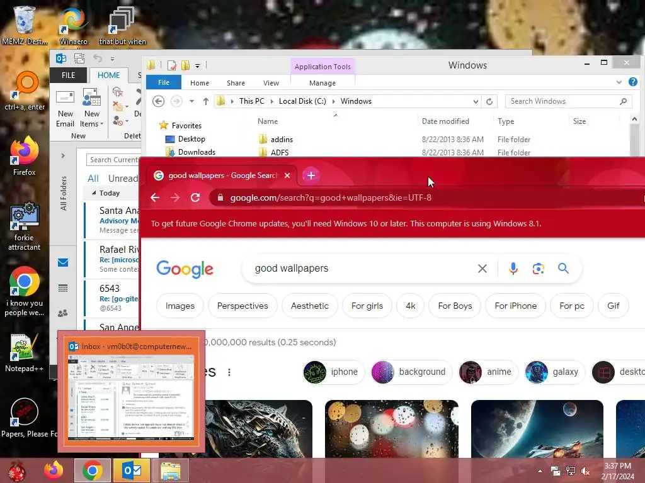Reload the Google search page in Chrome
645x483 pixels.
click(195, 197)
